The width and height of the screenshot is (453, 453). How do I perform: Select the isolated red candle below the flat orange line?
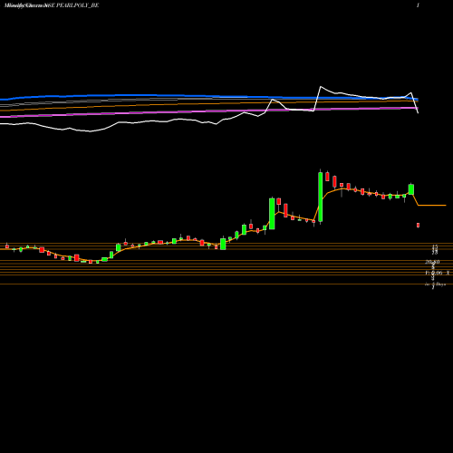(x=418, y=225)
